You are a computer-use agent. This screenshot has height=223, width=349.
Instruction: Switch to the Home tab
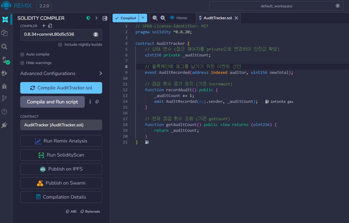coord(179,18)
